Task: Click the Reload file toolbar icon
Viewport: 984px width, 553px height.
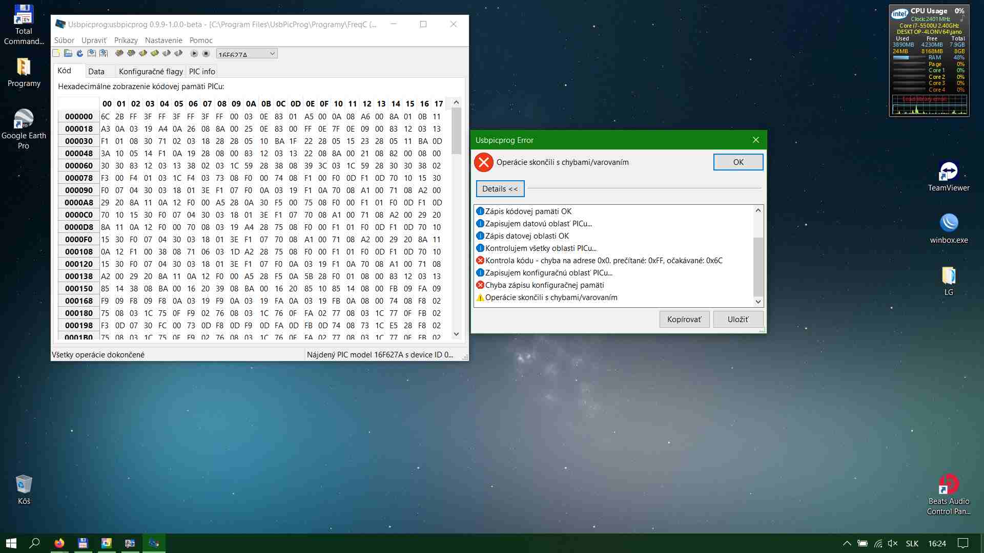Action: pos(80,53)
